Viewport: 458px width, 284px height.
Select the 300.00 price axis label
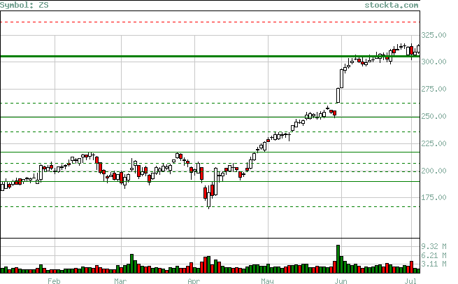(x=434, y=62)
